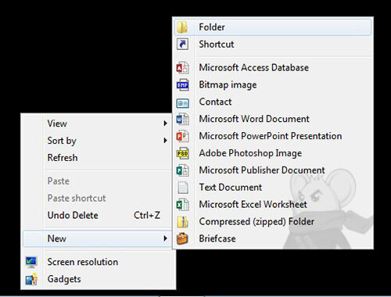
Task: Expand the View submenu arrow
Action: pyautogui.click(x=165, y=123)
